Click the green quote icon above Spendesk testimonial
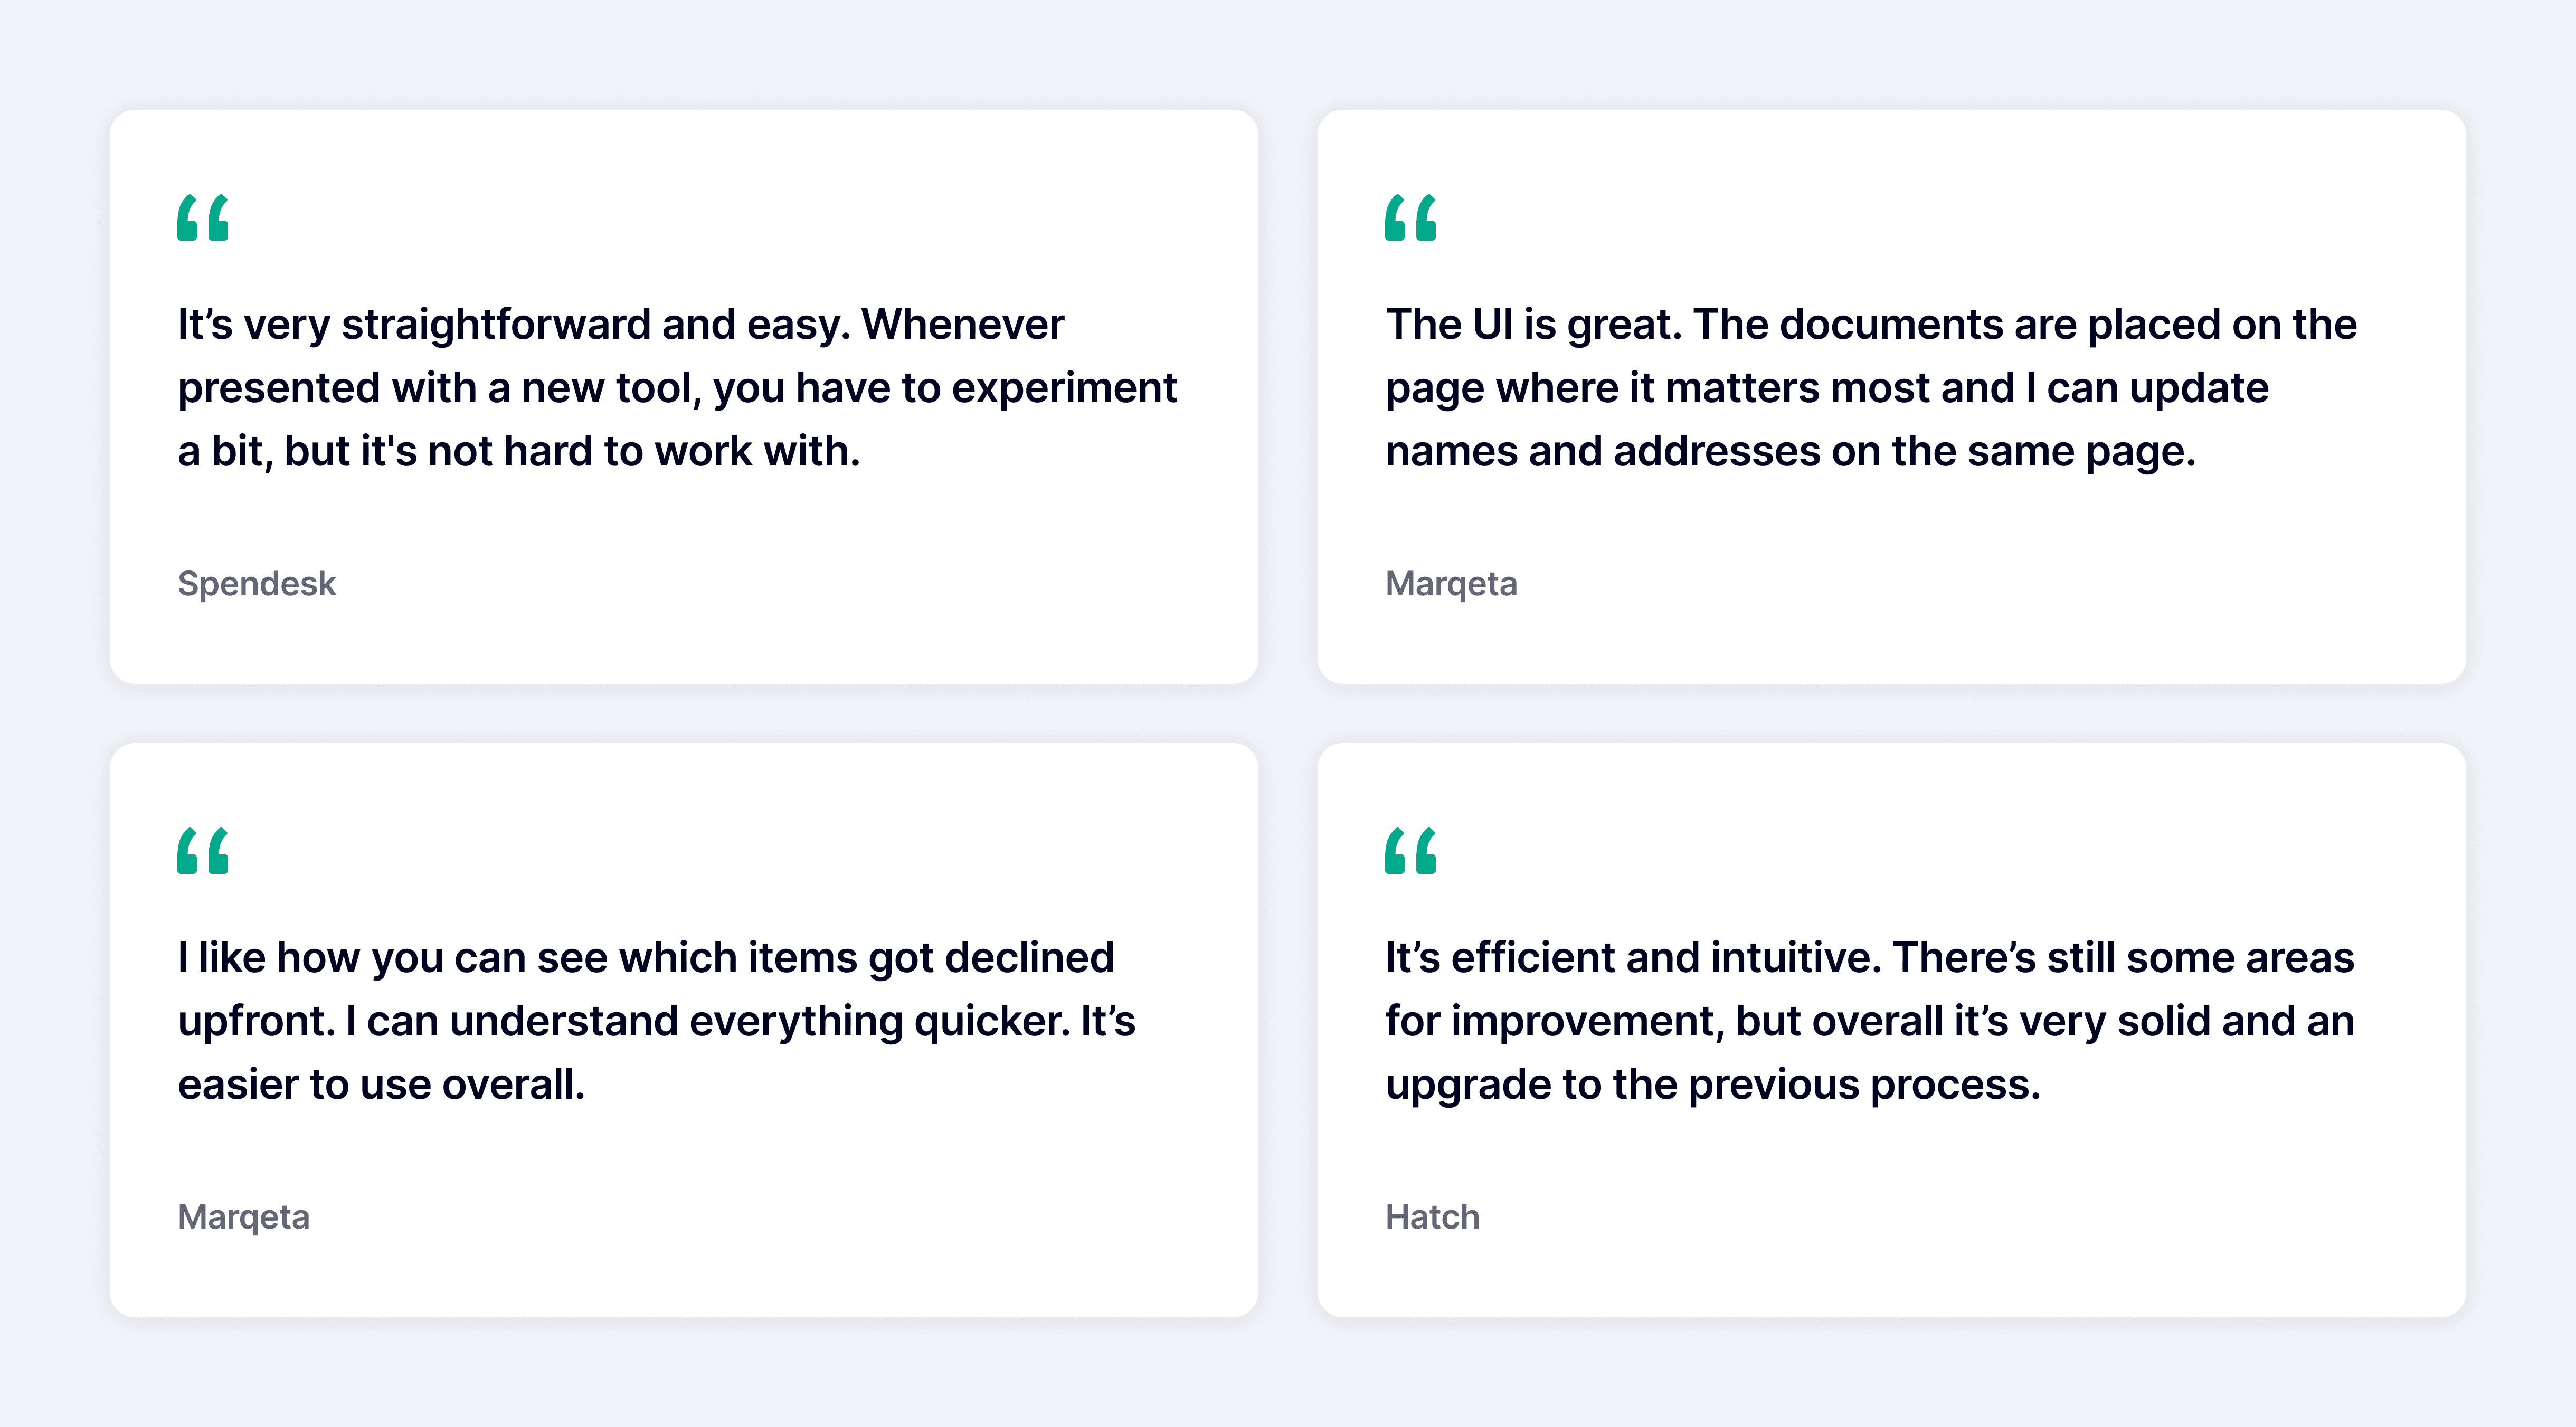 (x=203, y=218)
